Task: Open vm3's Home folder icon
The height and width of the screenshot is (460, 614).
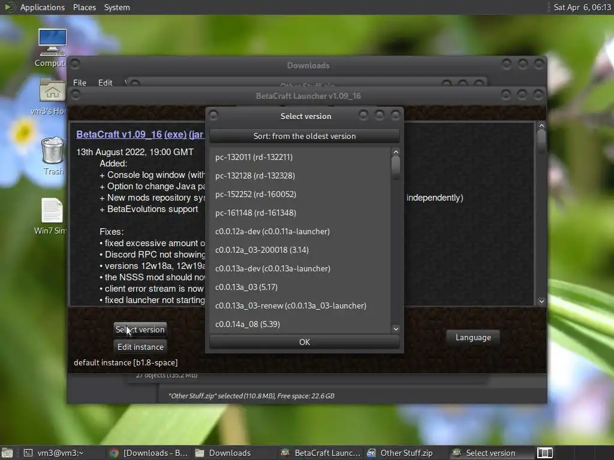Action: coord(52,91)
